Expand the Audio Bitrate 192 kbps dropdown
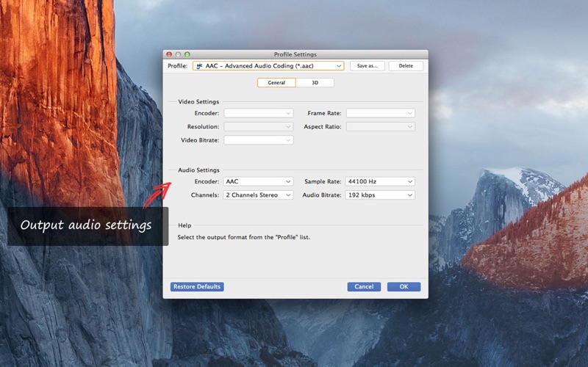Image resolution: width=588 pixels, height=367 pixels. coord(380,195)
